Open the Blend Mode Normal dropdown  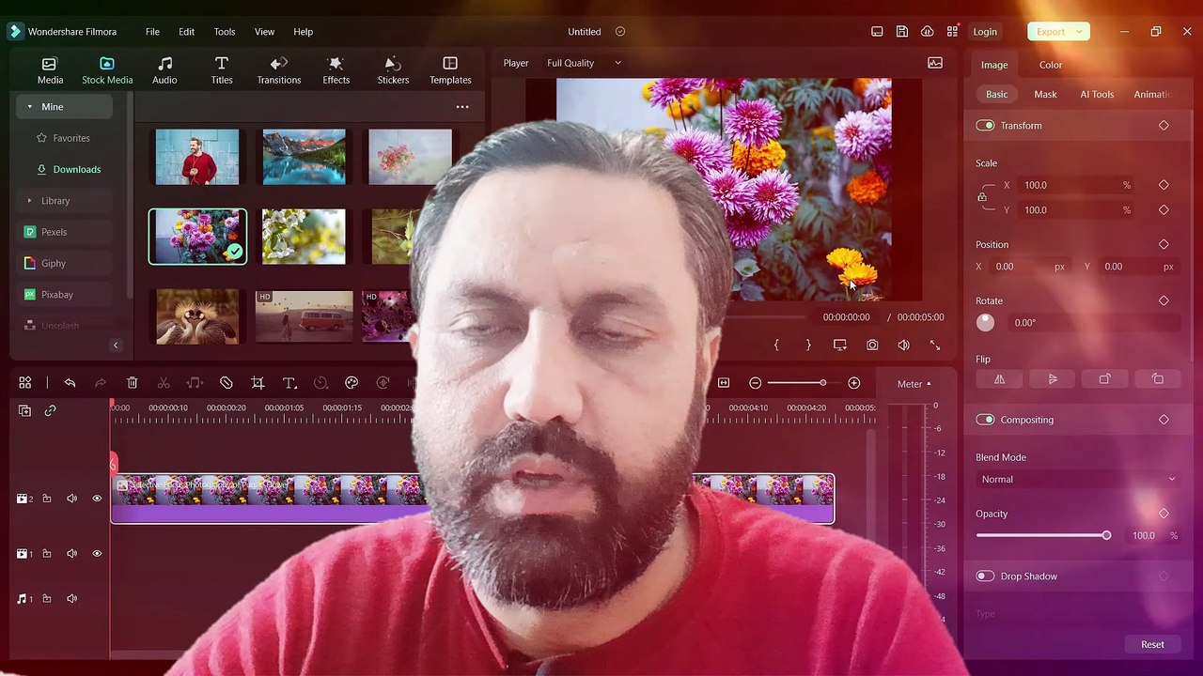(1078, 480)
